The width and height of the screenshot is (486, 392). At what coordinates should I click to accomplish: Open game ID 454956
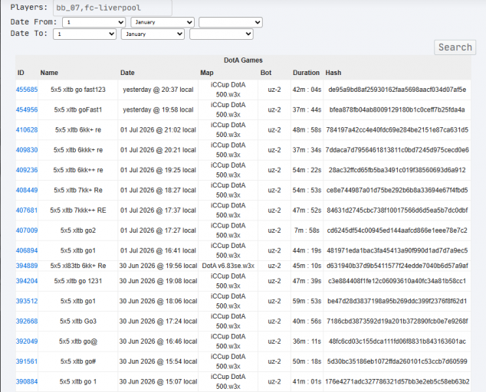pos(27,109)
